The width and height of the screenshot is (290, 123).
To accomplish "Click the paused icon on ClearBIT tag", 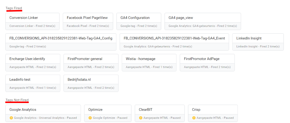I will pyautogui.click(x=141, y=118).
